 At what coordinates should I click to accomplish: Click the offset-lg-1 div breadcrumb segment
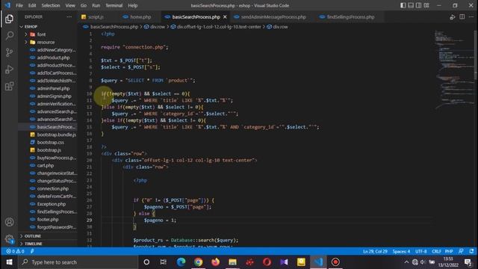[219, 27]
